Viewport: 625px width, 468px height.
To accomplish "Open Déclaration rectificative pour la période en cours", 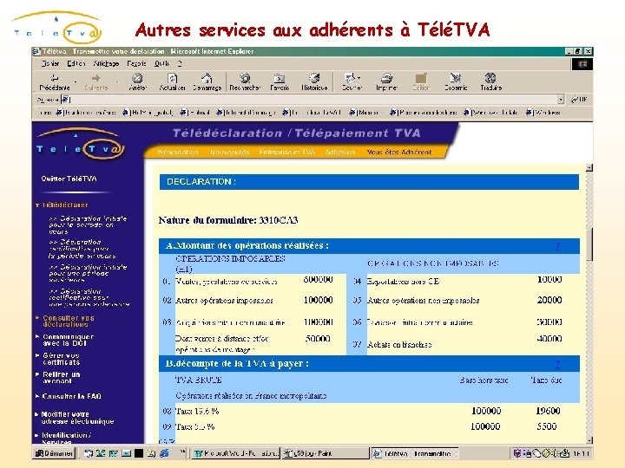I will [82, 249].
